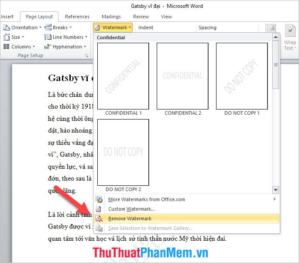This screenshot has height=263, width=299.
Task: Expand the Line Numbers dropdown arrow
Action: pos(86,37)
